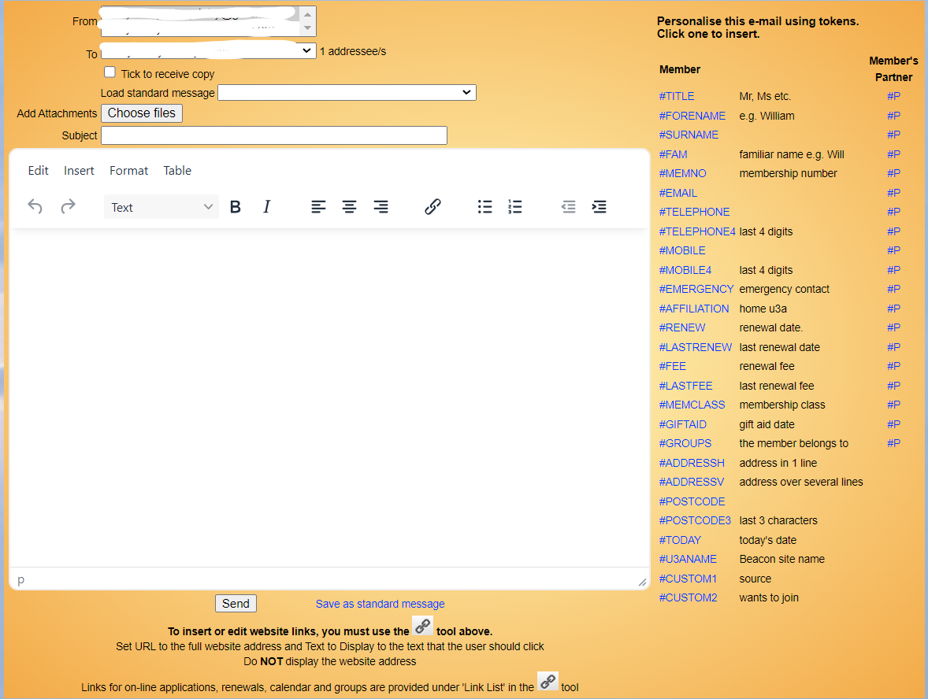This screenshot has width=928, height=699.
Task: Insert a numbered list
Action: coord(515,206)
